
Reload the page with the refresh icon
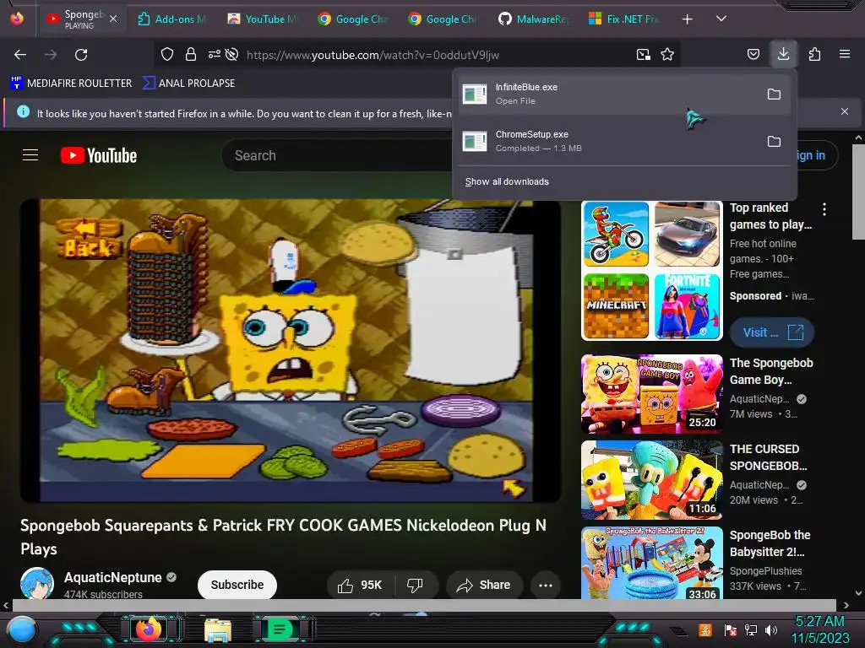pyautogui.click(x=81, y=55)
